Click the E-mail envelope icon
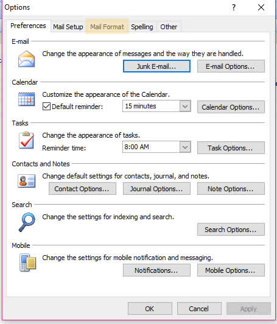277x324 pixels. click(x=26, y=59)
